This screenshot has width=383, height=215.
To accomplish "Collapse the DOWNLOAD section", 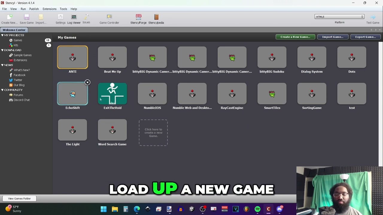I will pos(2,50).
